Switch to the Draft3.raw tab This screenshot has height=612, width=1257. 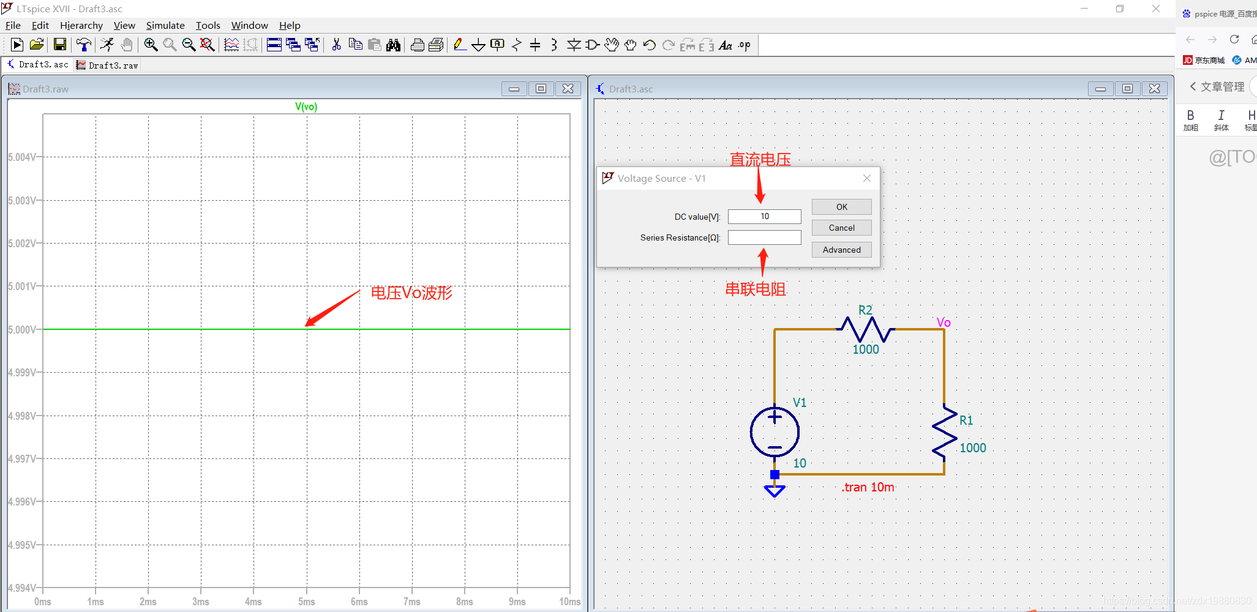pos(108,65)
